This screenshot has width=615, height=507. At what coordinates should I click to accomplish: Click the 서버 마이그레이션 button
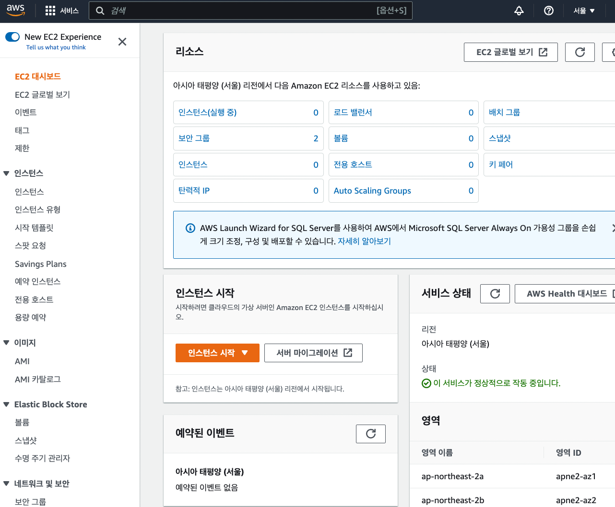point(313,353)
